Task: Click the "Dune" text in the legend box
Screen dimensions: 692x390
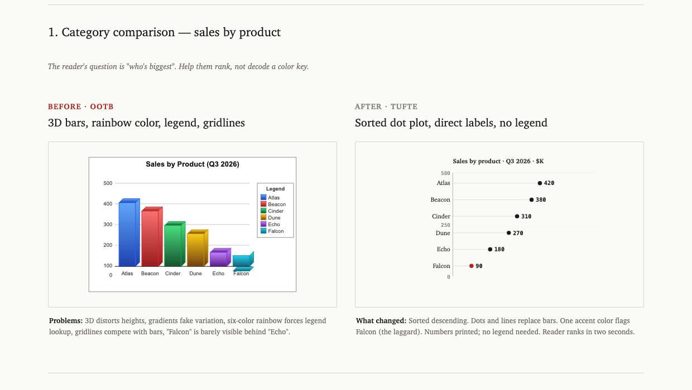Action: pyautogui.click(x=274, y=218)
